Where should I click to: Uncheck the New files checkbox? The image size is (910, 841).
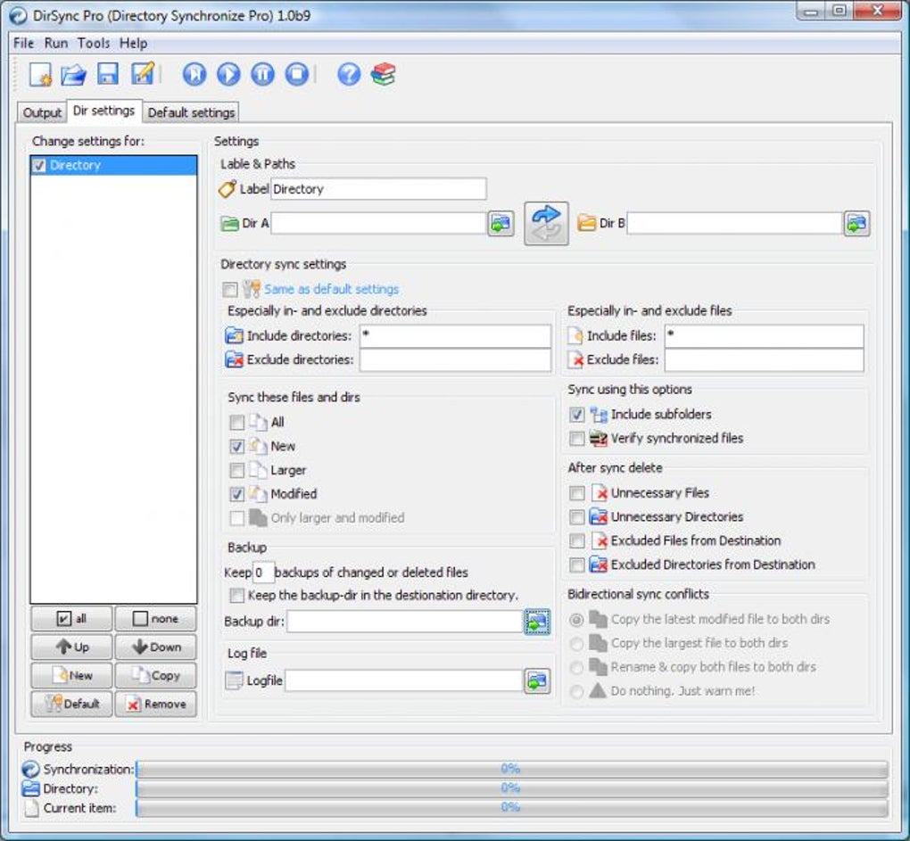[236, 447]
